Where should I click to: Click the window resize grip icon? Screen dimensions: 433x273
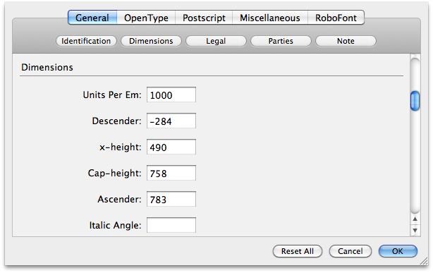(x=424, y=261)
